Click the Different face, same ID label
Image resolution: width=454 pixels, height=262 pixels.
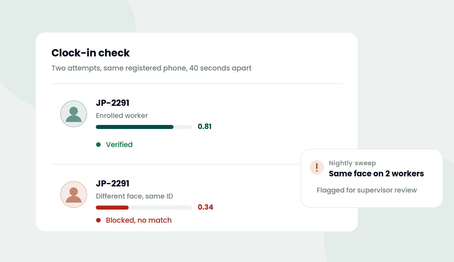click(x=134, y=196)
